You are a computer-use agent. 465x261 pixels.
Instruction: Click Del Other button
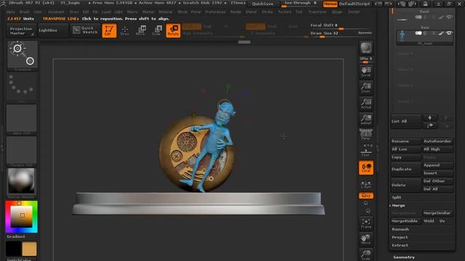(x=437, y=181)
